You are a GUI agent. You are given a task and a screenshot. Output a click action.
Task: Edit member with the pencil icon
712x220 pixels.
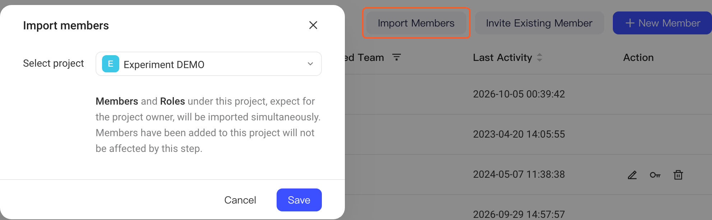coord(632,175)
